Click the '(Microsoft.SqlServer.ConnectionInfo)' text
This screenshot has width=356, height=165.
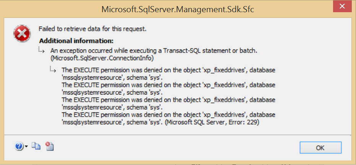102,58
